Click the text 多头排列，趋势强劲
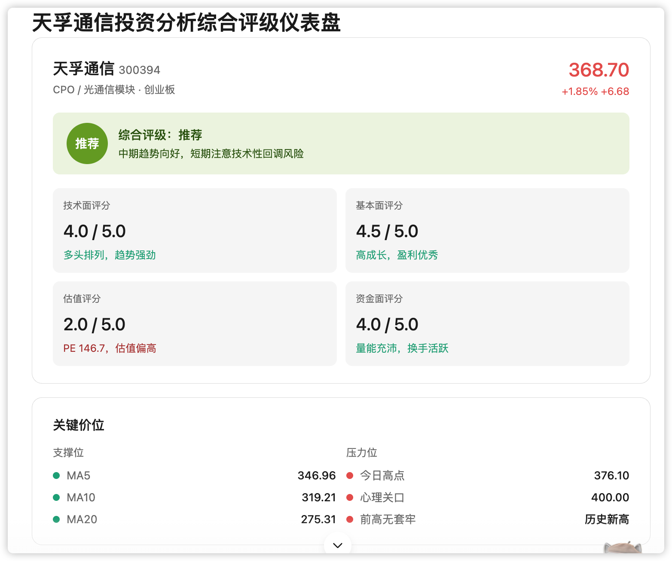672x561 pixels. pos(110,255)
